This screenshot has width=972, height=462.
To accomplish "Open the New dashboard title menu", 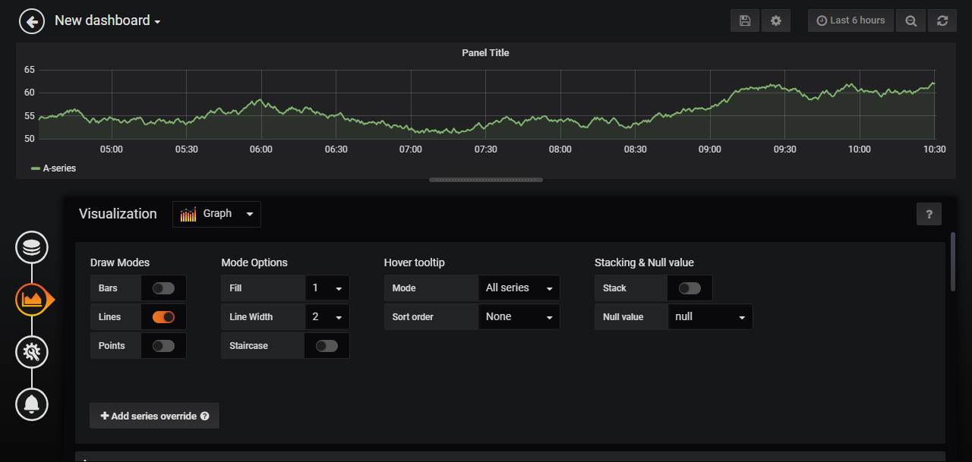I will [x=108, y=20].
